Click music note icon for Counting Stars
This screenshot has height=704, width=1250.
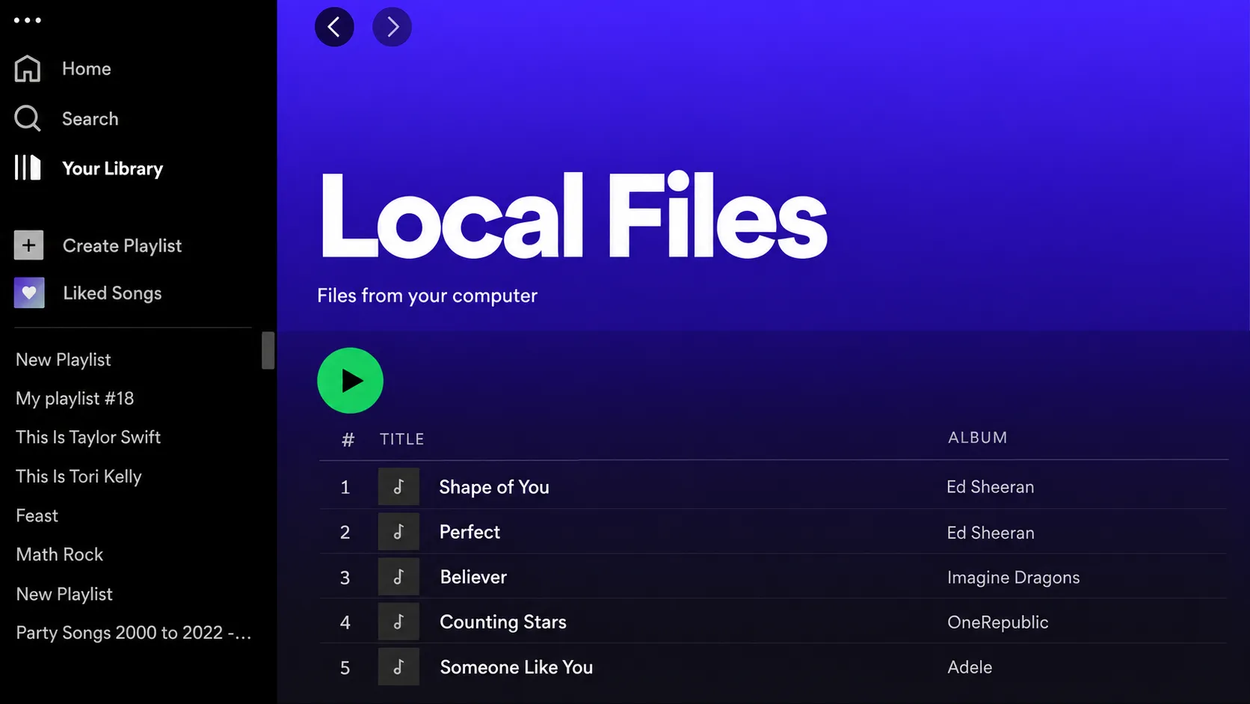coord(398,622)
